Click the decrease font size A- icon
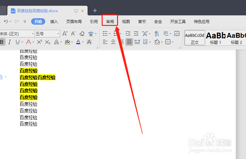 tap(73, 34)
